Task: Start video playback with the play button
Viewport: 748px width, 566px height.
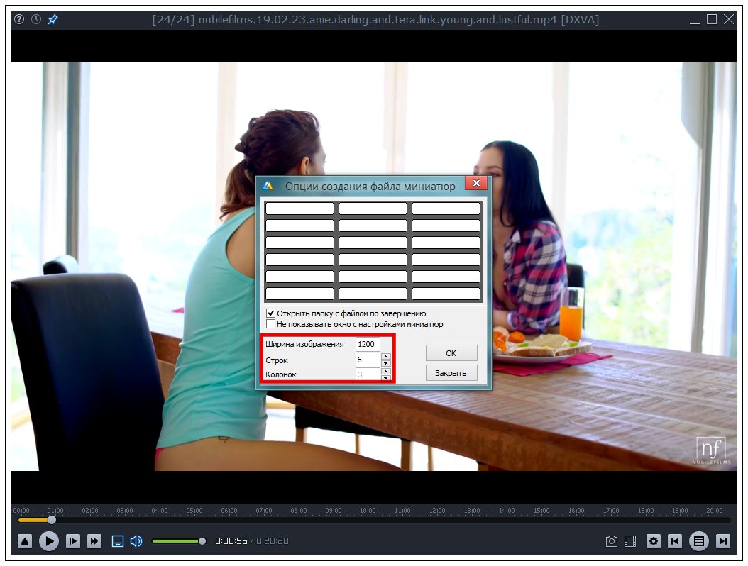Action: point(49,541)
